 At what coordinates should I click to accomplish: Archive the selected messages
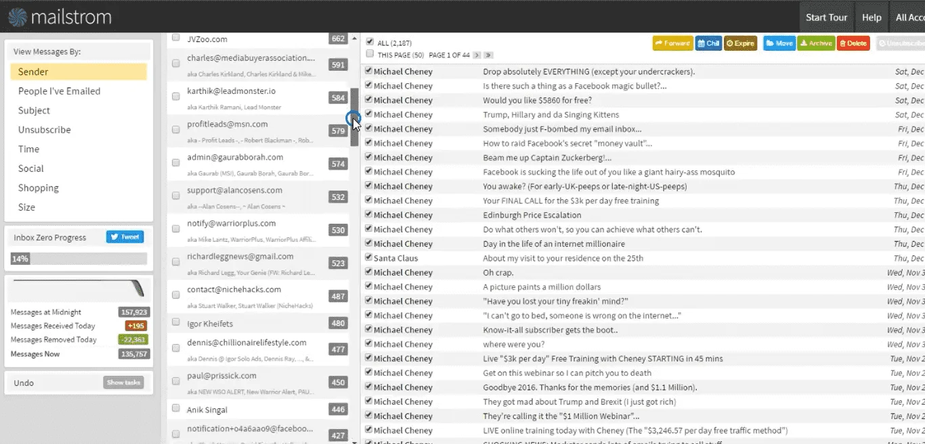(816, 43)
